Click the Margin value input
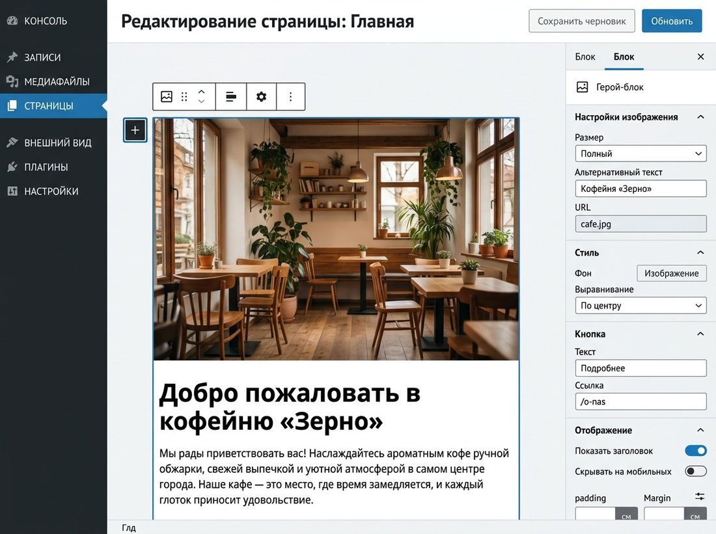The width and height of the screenshot is (716, 534). coord(664,513)
